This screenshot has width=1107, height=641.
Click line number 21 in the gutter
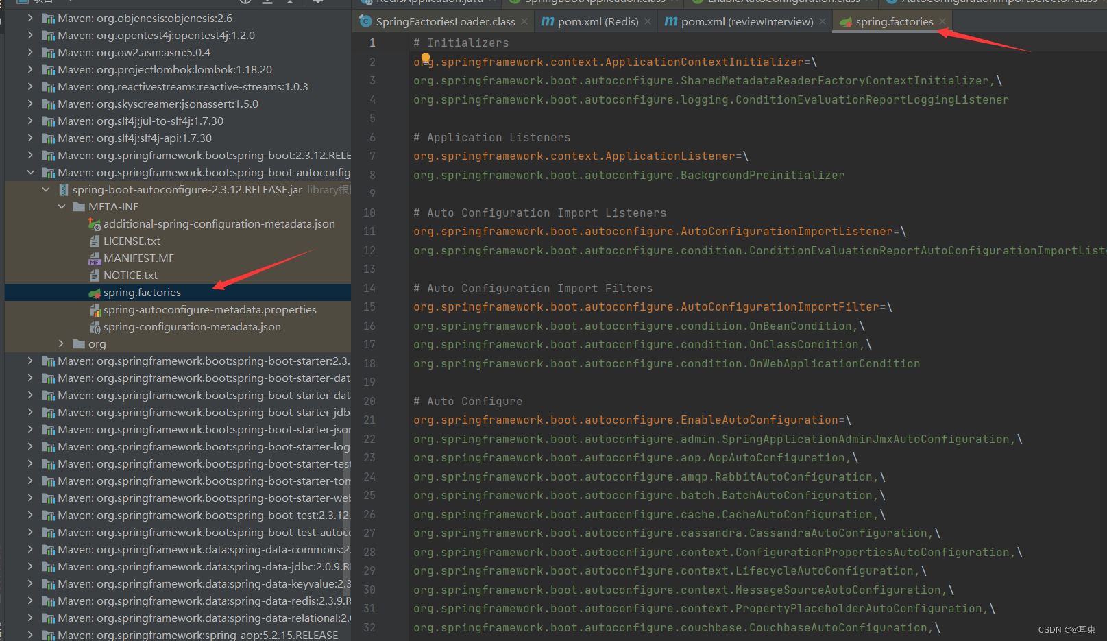pyautogui.click(x=369, y=420)
